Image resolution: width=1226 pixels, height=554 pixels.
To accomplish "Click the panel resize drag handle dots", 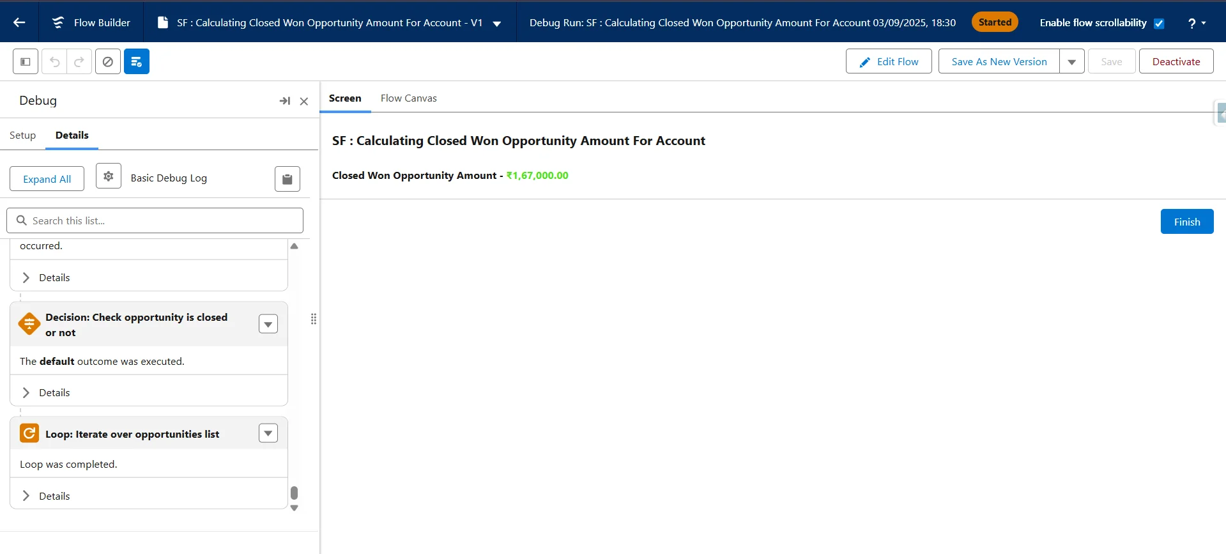I will (314, 319).
